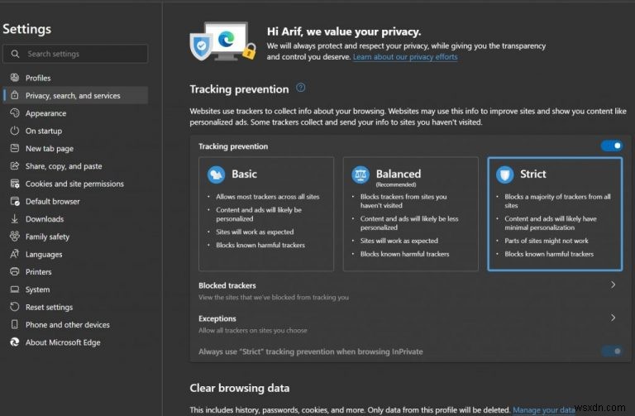Open the Manage your data link
This screenshot has width=635, height=416.
(x=543, y=410)
